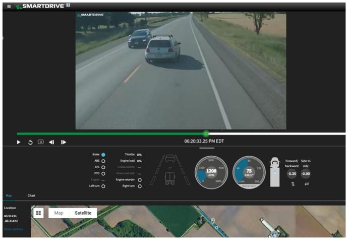349x240 pixels.
Task: Change the 1x playback speed
Action: point(41,142)
